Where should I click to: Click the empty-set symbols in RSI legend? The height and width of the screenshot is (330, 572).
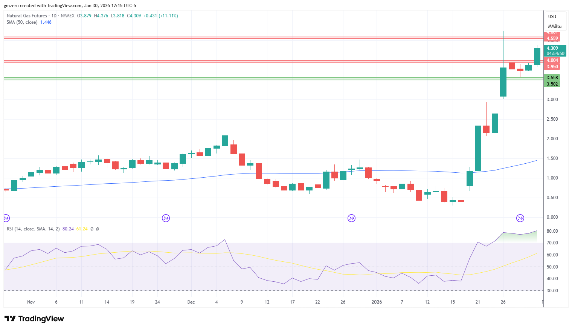click(x=95, y=229)
